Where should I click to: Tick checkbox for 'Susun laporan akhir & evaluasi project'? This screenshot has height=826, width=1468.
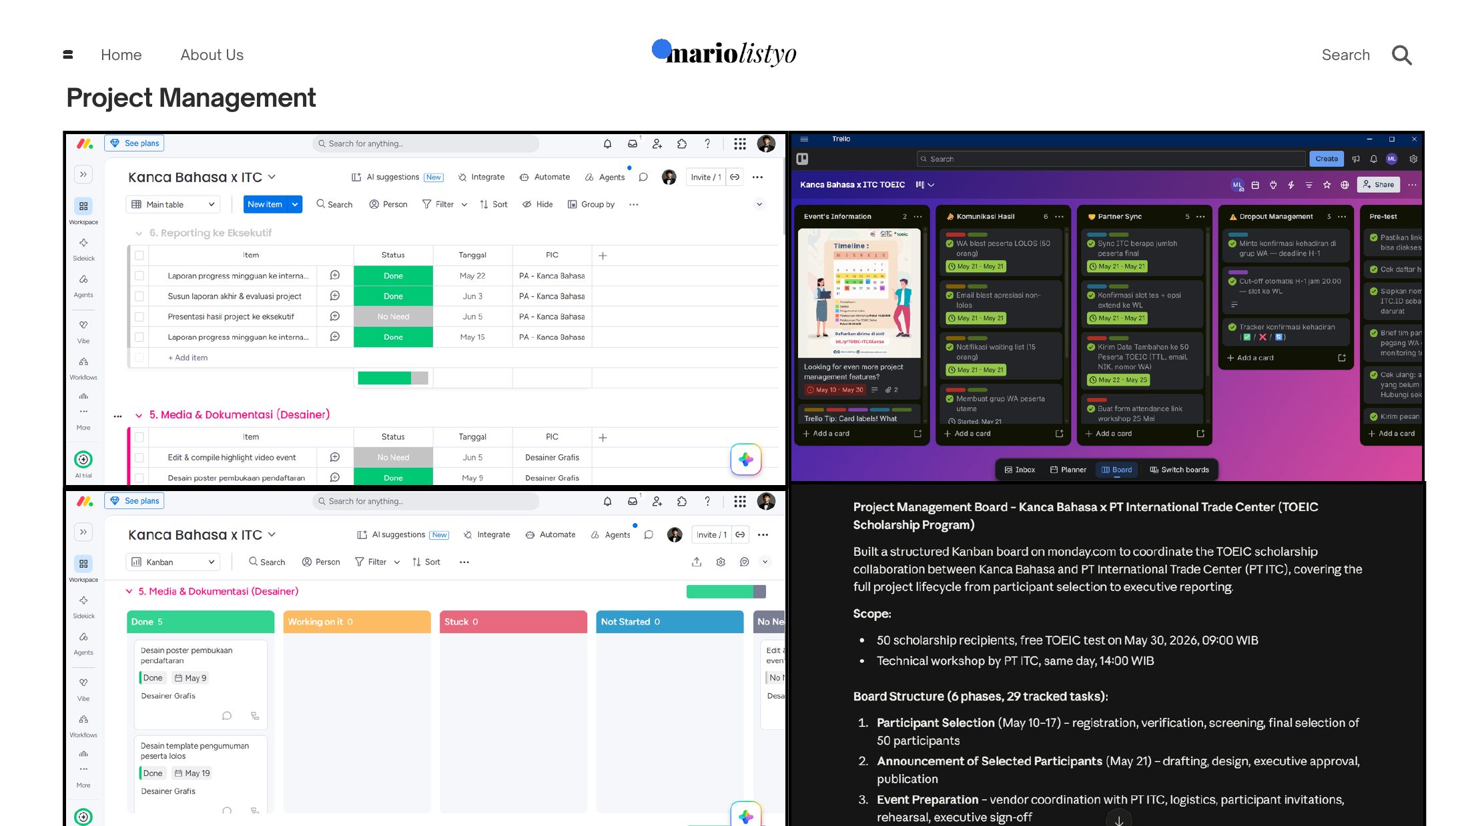click(139, 296)
